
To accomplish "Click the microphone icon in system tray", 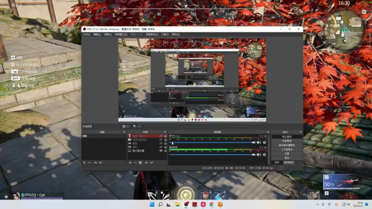I will tap(323, 204).
